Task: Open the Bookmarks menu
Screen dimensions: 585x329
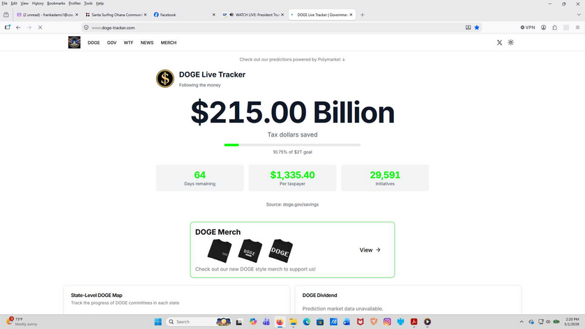Action: click(x=56, y=3)
